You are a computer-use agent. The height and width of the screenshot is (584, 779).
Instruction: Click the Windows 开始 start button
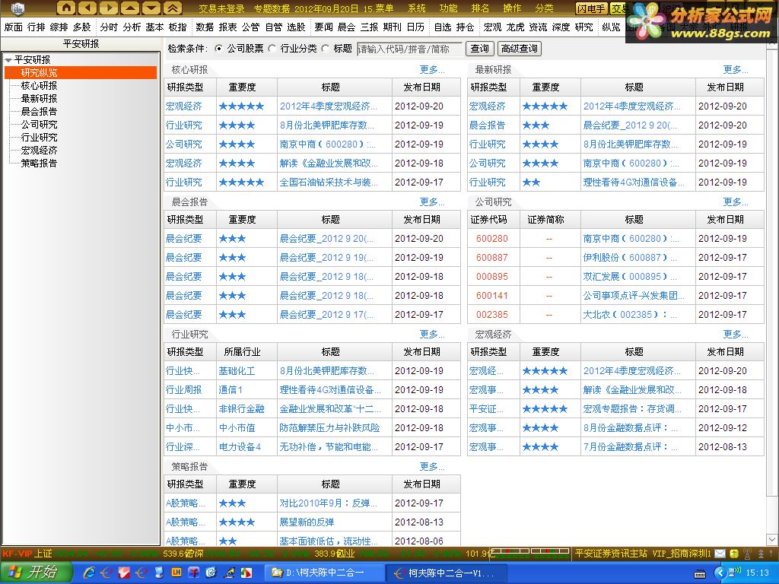tap(36, 573)
